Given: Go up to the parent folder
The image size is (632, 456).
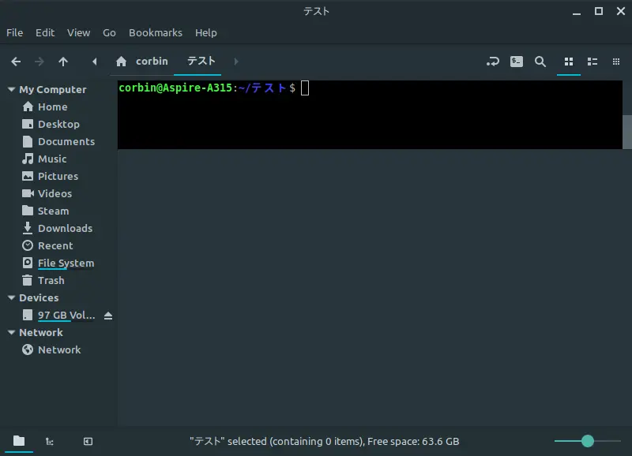Looking at the screenshot, I should click(x=63, y=62).
